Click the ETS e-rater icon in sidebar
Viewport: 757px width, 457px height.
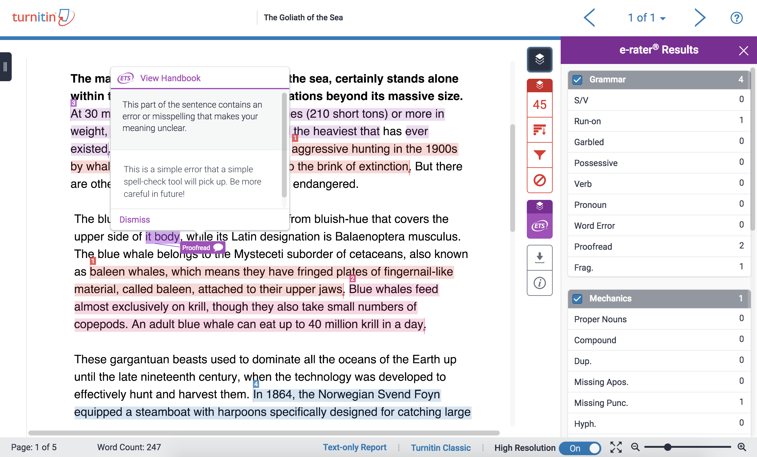tap(539, 226)
